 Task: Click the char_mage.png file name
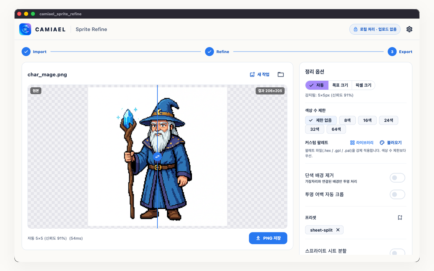tap(47, 74)
